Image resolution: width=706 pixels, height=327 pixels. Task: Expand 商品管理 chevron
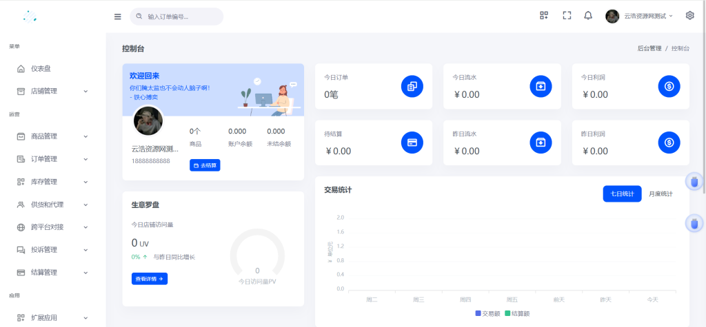85,136
